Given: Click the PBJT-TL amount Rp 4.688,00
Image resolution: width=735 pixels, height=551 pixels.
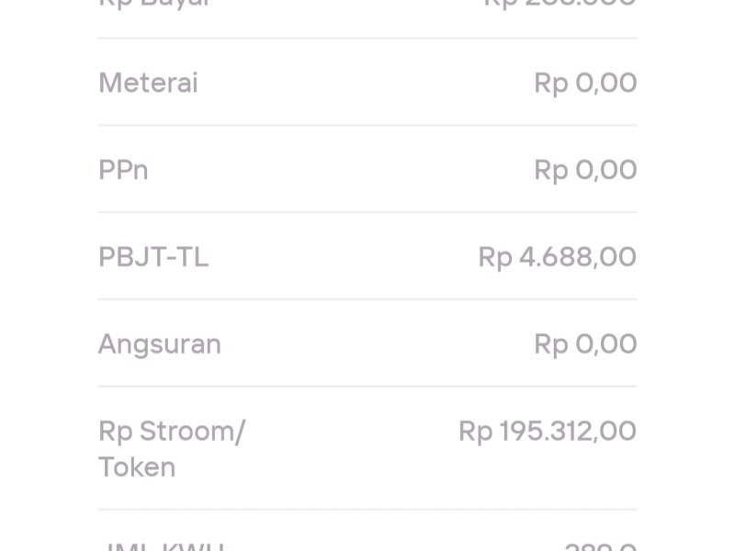Looking at the screenshot, I should (x=557, y=257).
